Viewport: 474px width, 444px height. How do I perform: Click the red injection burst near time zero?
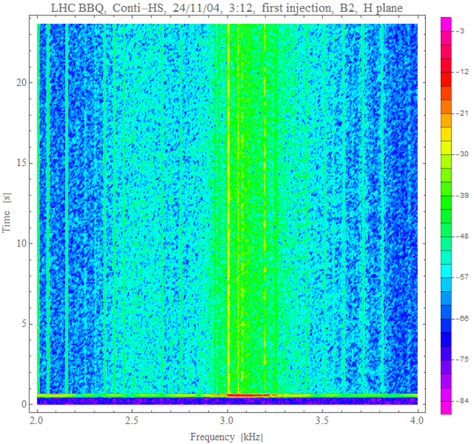tap(248, 395)
